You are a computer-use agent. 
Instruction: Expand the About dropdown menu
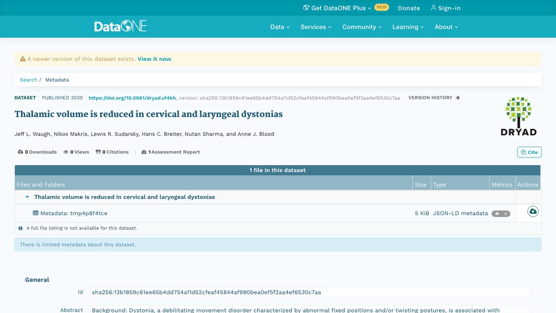coord(447,27)
